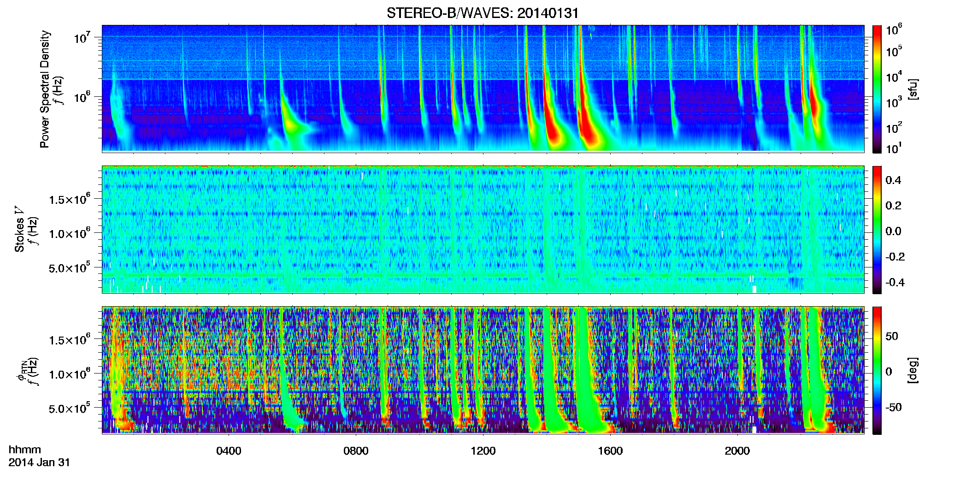Click the [sfu] colorbar unit label
The width and height of the screenshot is (966, 498).
pos(913,89)
